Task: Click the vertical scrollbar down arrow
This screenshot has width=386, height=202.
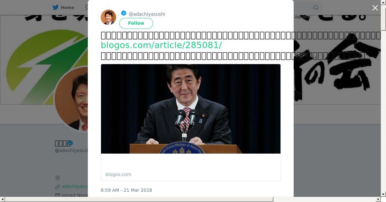Action: pos(383,194)
